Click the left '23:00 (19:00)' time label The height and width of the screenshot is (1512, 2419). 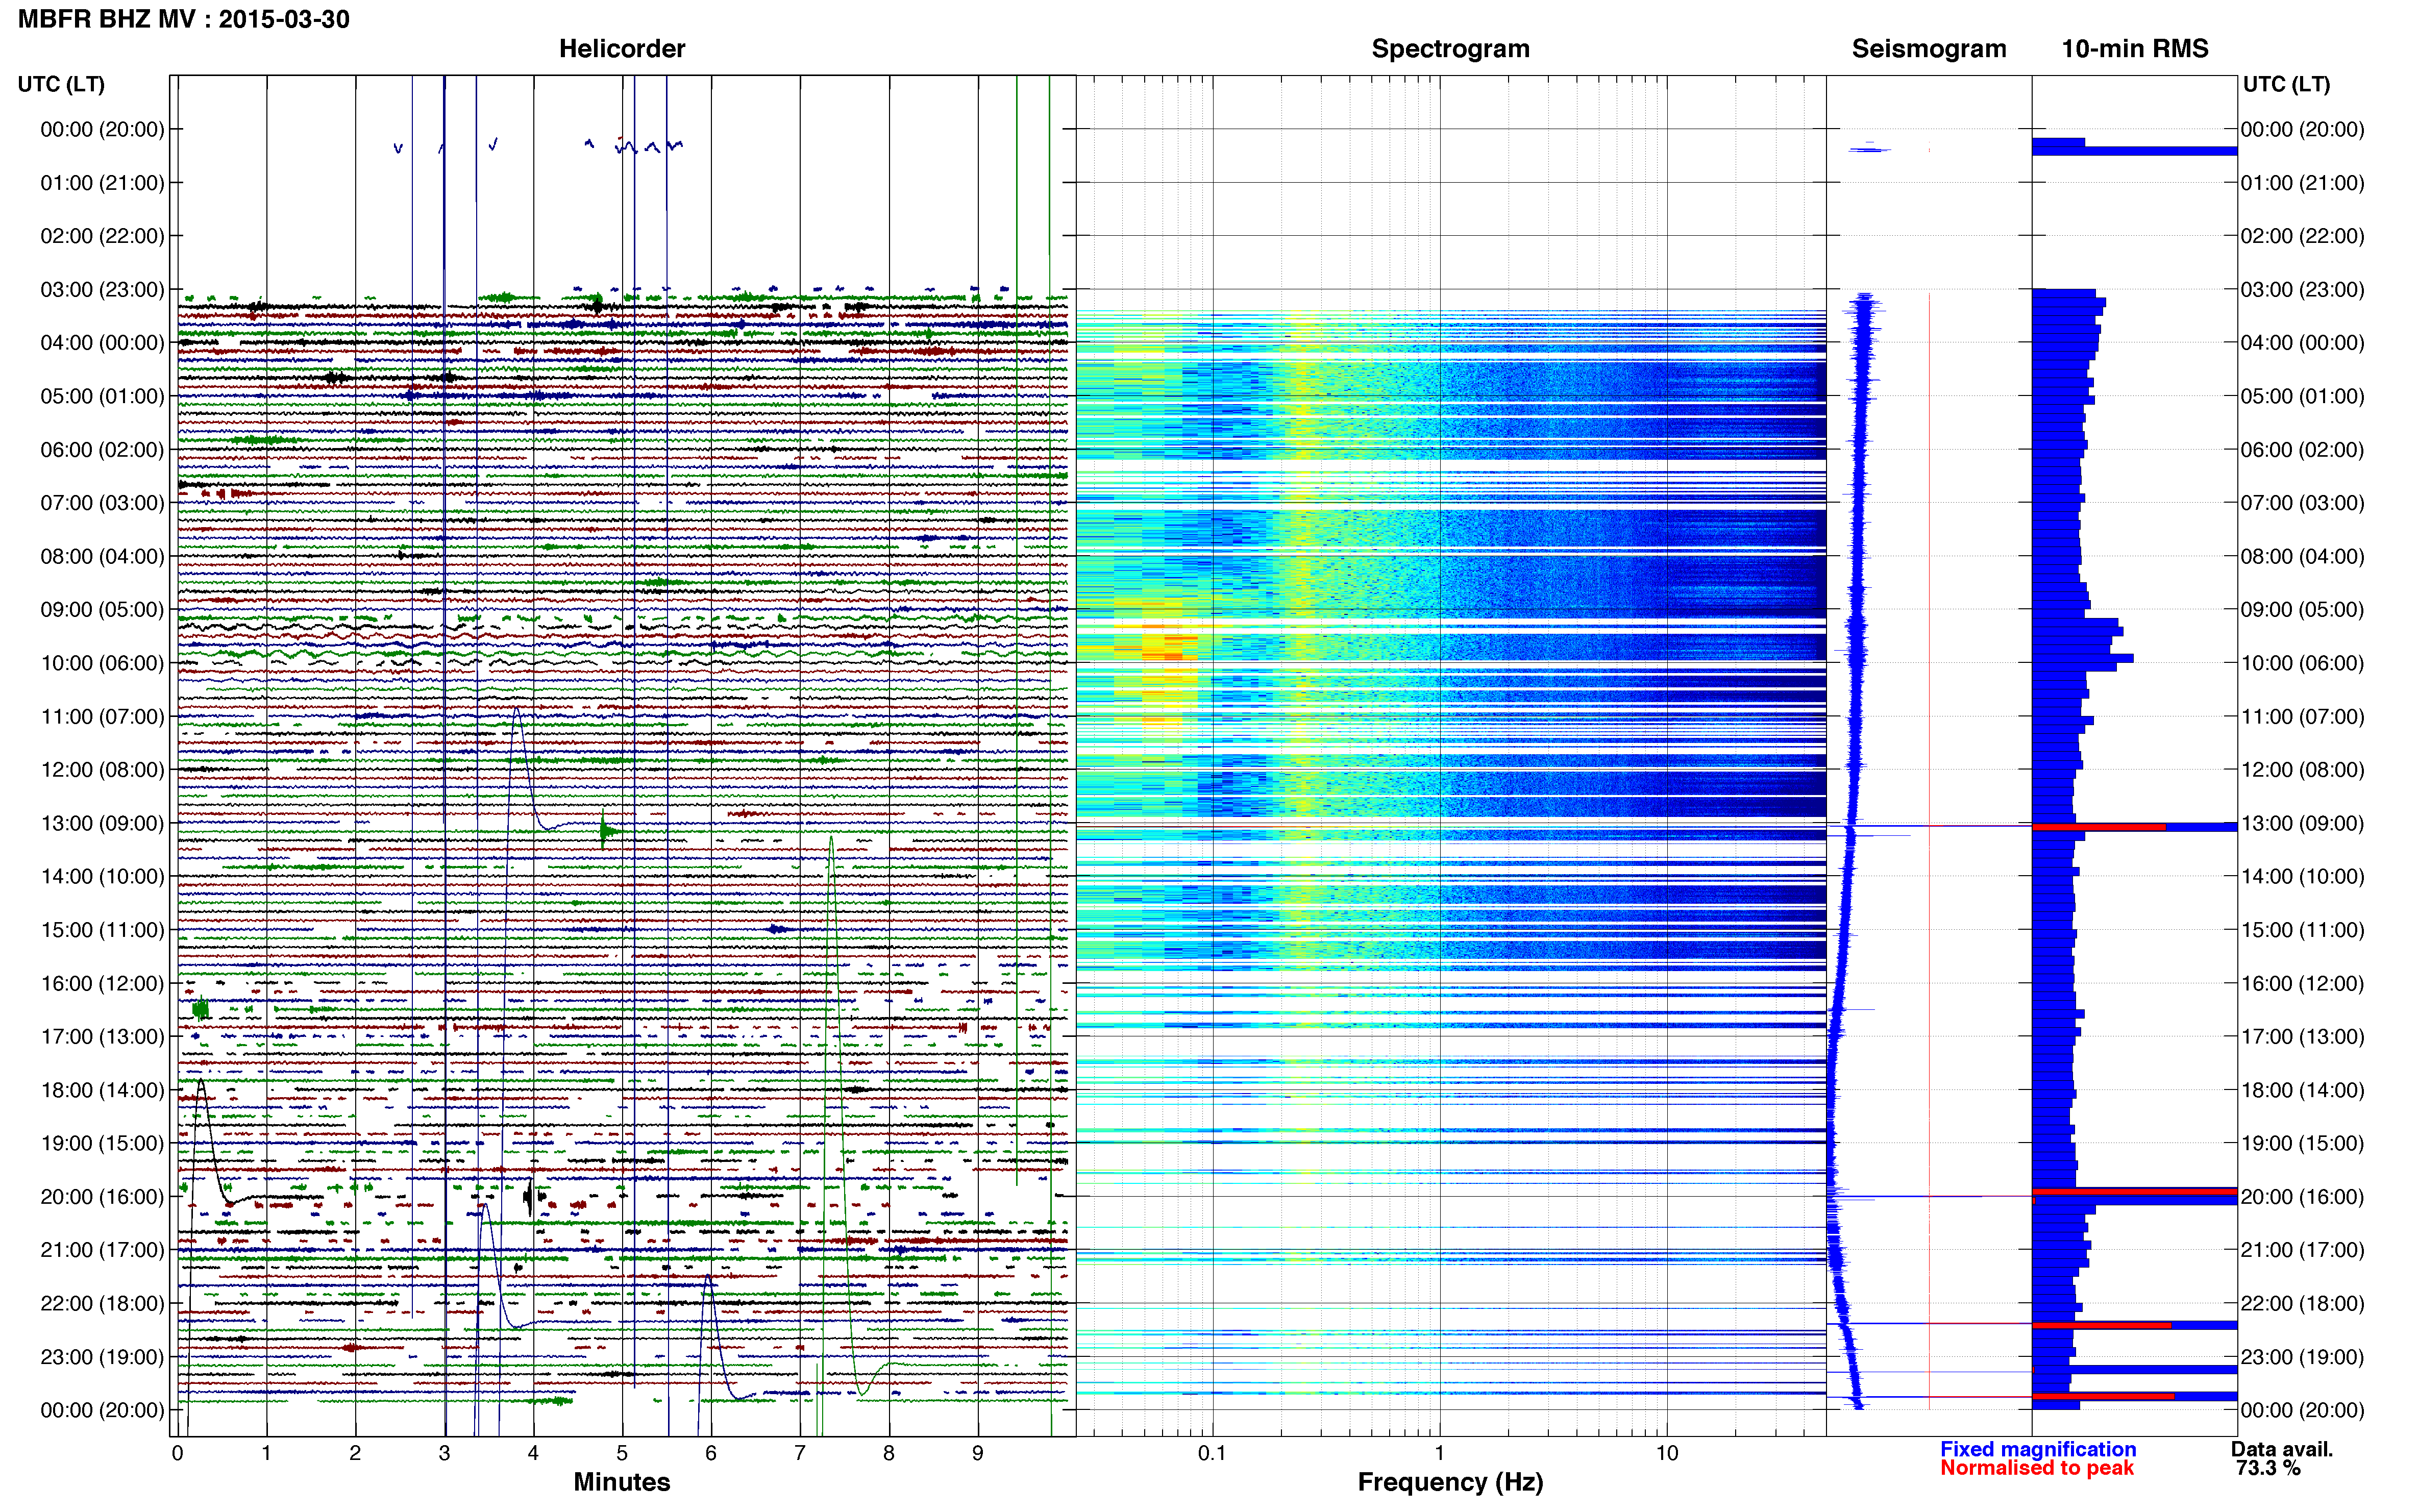click(x=102, y=1356)
